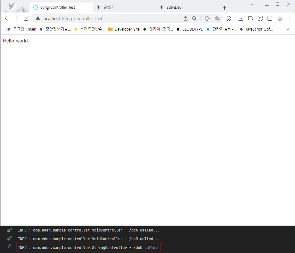The width and height of the screenshot is (295, 253).
Task: Click the site security warning icon
Action: (38, 18)
